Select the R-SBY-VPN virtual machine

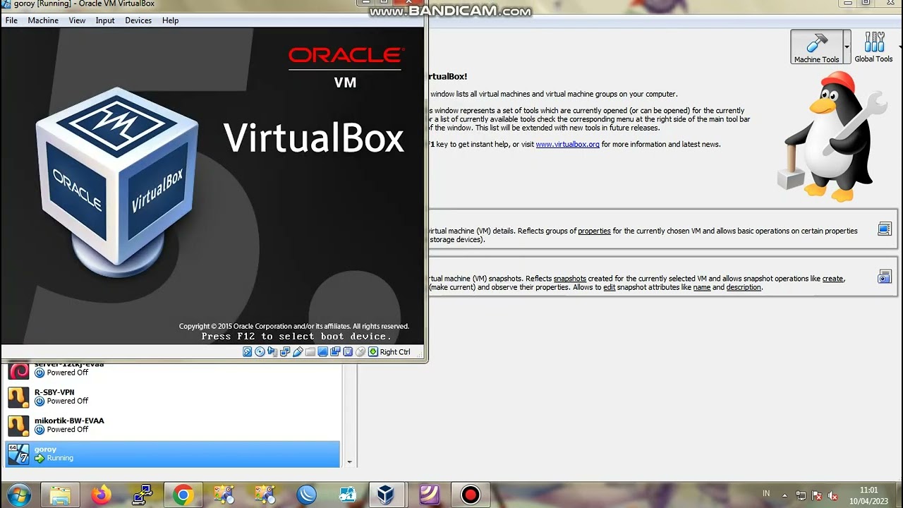172,397
